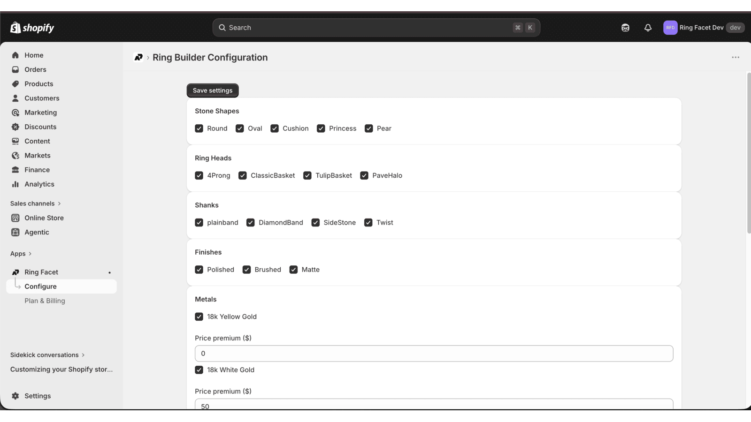Open the Sidekick assistant icon

[x=625, y=28]
